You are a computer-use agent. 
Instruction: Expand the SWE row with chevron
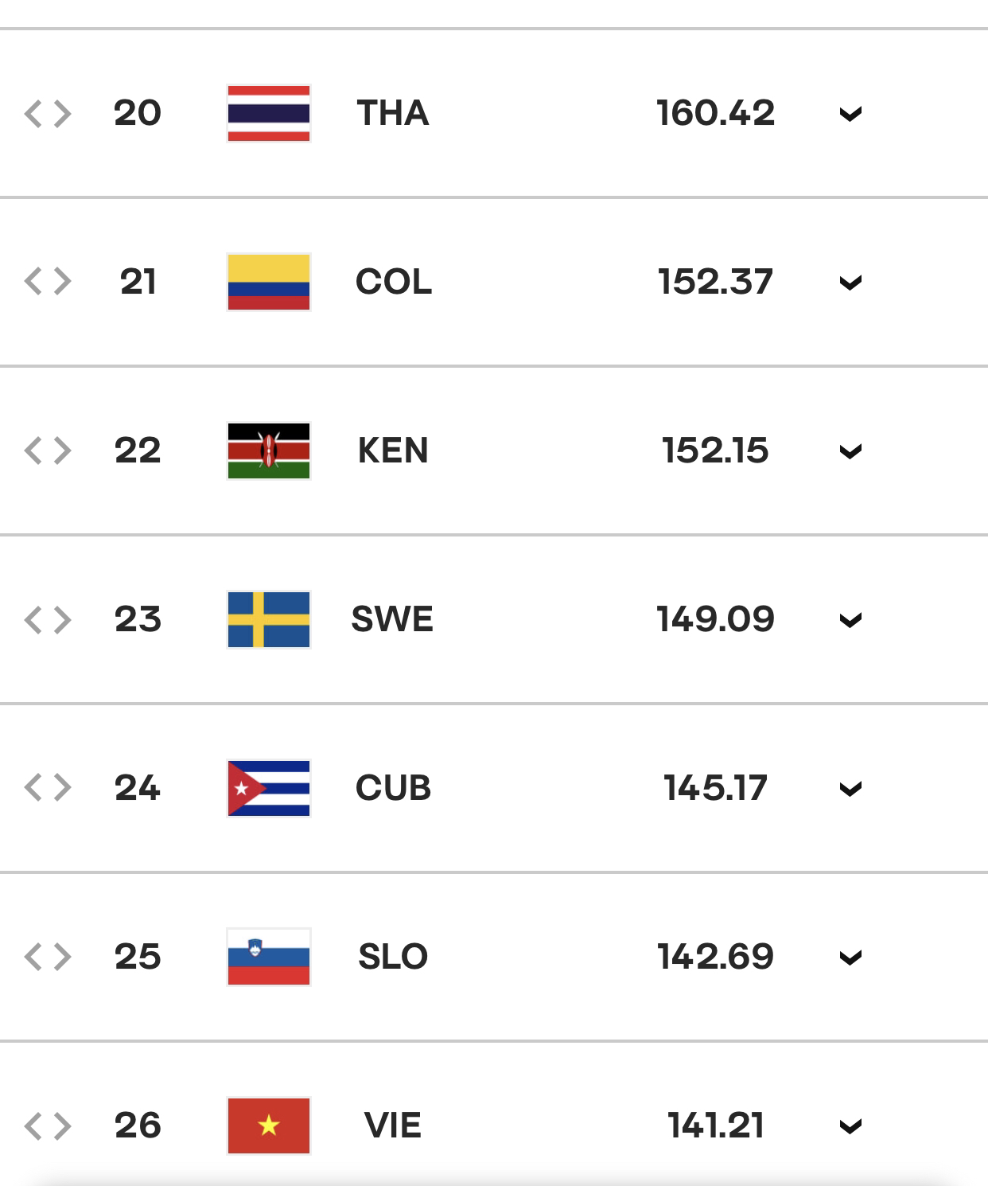coord(850,621)
